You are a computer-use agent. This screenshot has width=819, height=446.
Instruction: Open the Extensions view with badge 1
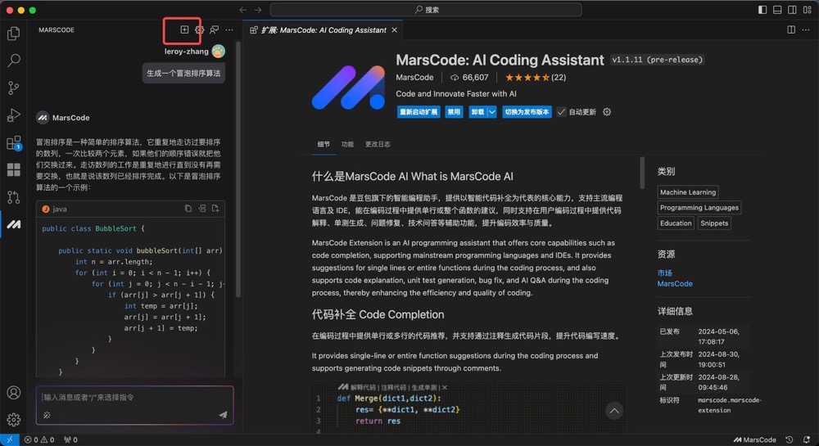click(14, 142)
